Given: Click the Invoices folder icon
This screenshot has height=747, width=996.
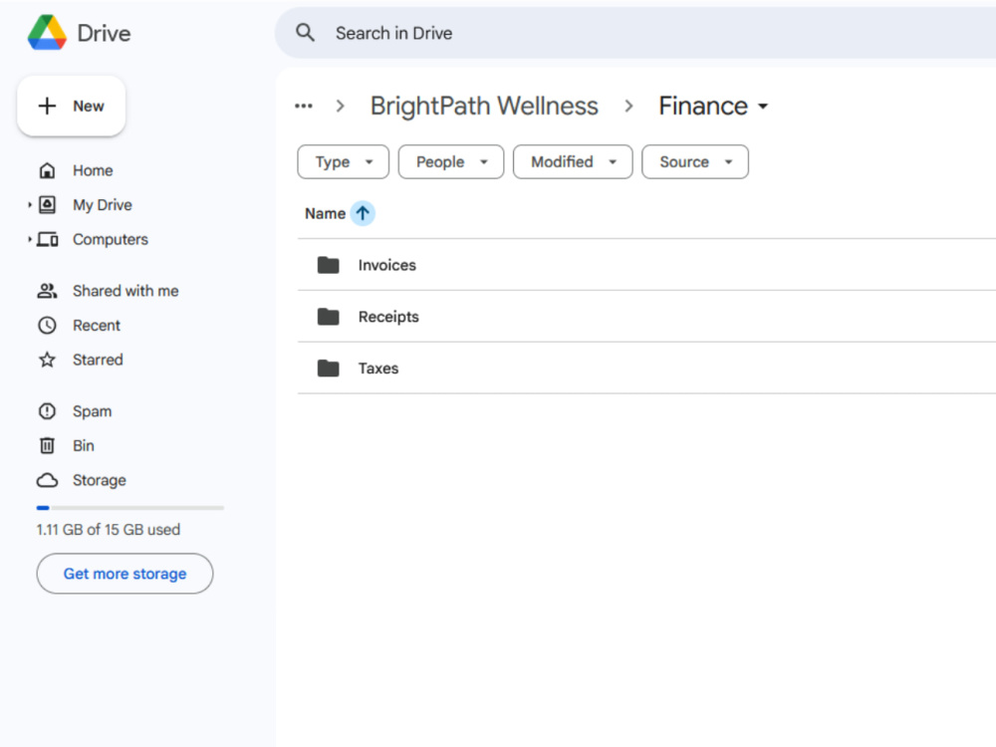Looking at the screenshot, I should (x=328, y=265).
